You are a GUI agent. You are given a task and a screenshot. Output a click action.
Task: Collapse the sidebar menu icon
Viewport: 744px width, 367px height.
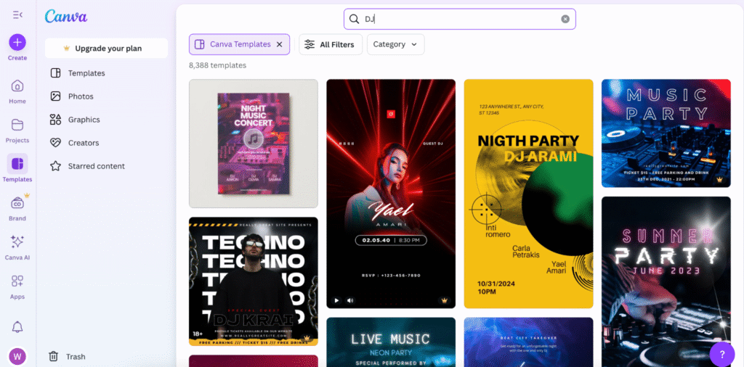17,15
